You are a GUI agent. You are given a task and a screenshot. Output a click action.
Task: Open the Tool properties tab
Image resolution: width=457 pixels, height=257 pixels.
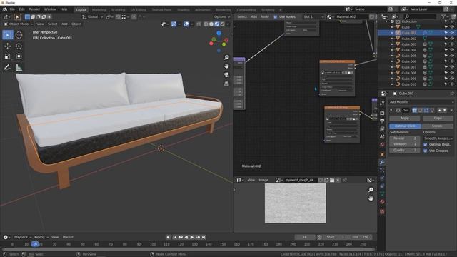(x=382, y=103)
